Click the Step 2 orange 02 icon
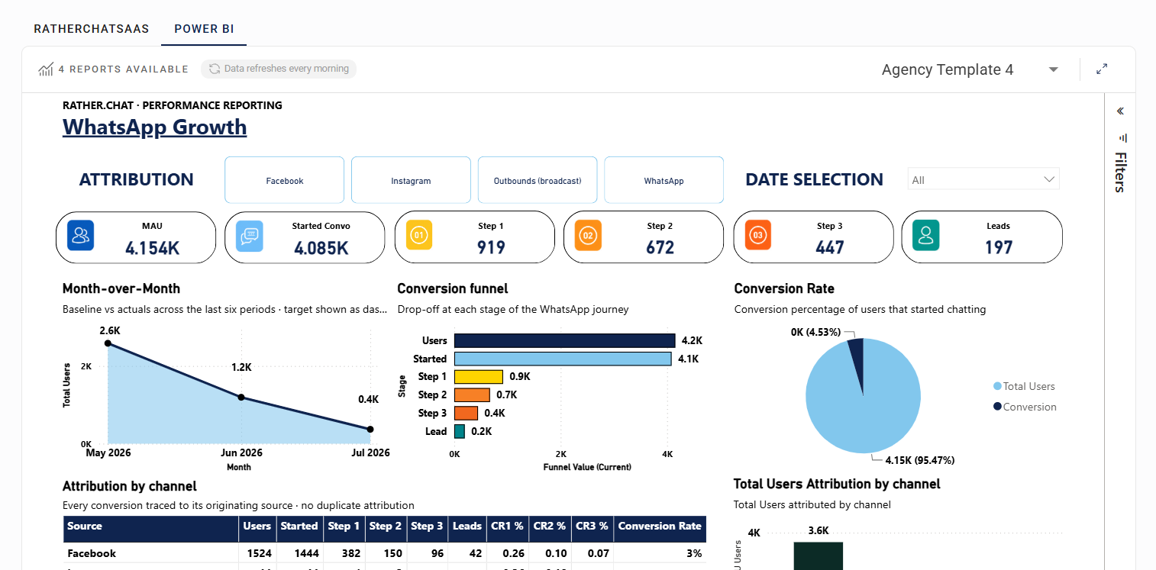Viewport: 1156px width, 570px height. [x=588, y=236]
